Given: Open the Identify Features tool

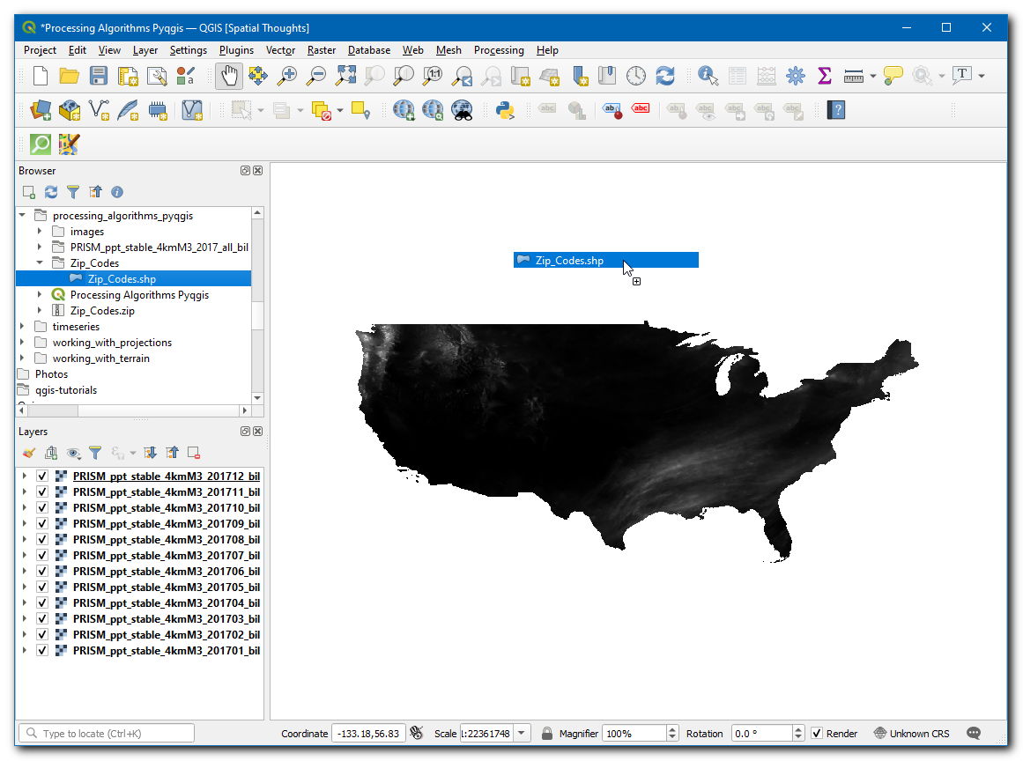Looking at the screenshot, I should pyautogui.click(x=708, y=76).
